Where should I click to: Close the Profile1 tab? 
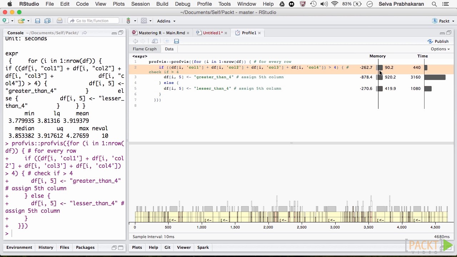[260, 33]
